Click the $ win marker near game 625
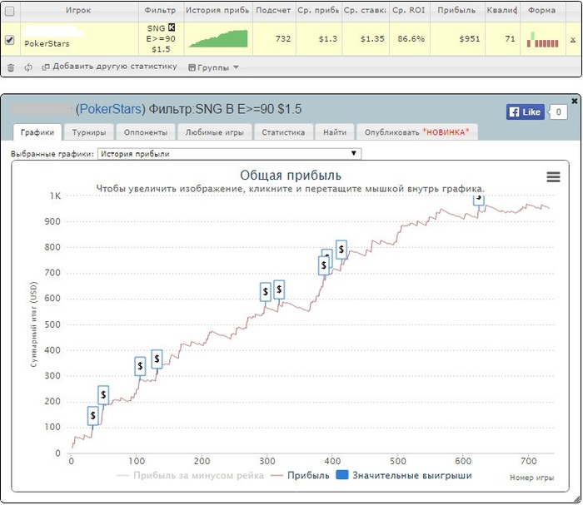The width and height of the screenshot is (583, 505). [x=479, y=200]
